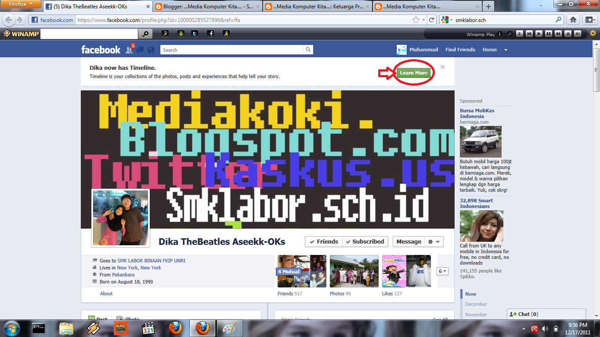
Task: Open Facebook globe notifications icon
Action: pyautogui.click(x=151, y=50)
